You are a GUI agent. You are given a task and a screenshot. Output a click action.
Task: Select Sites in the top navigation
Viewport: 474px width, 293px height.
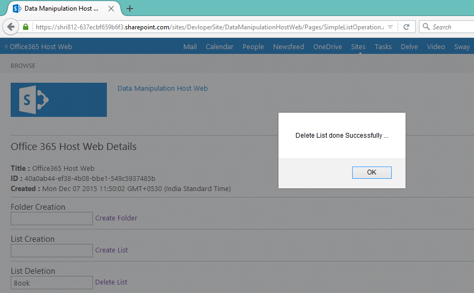(x=358, y=47)
